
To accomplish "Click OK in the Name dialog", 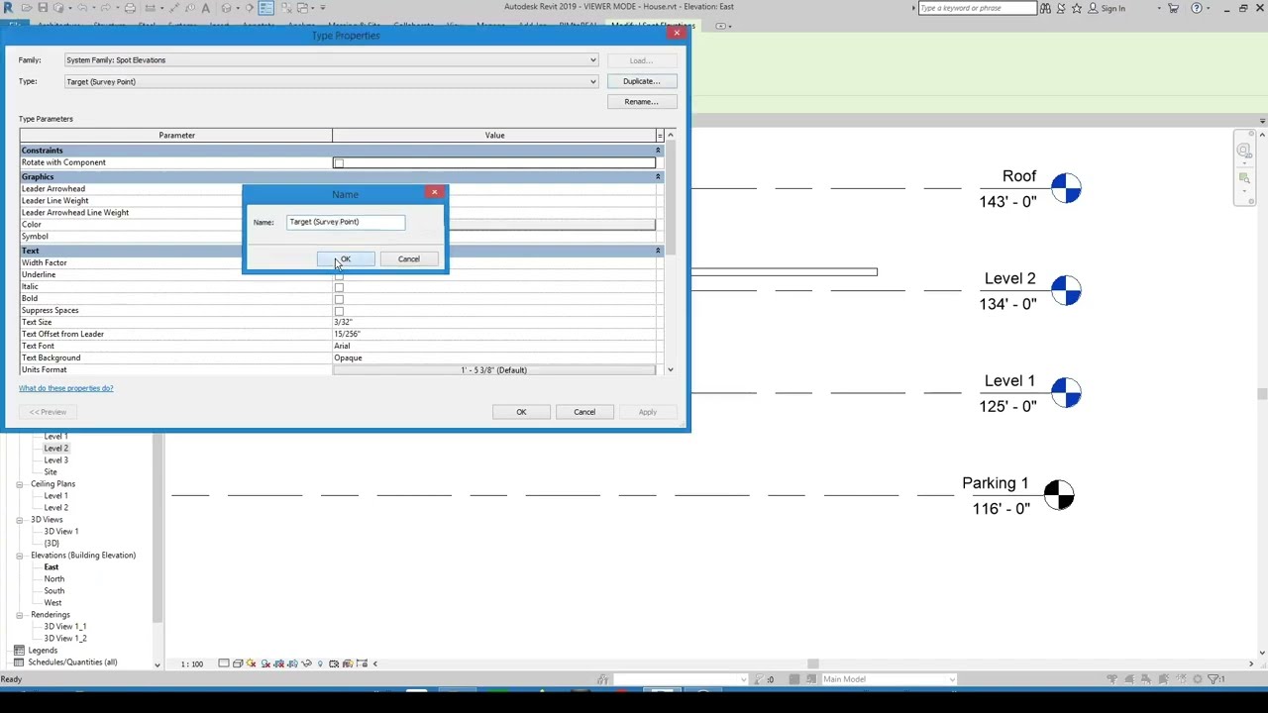I will click(345, 259).
